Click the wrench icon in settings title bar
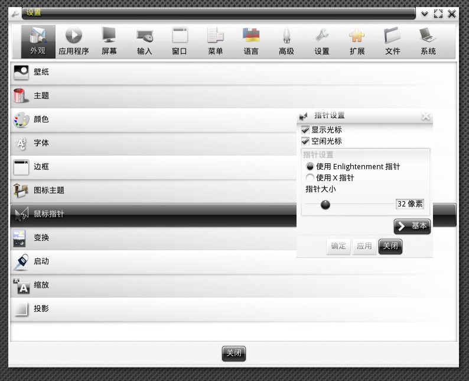 [x=15, y=14]
